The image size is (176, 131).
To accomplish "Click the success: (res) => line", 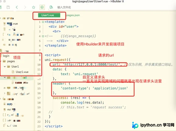I will tap(72, 98).
